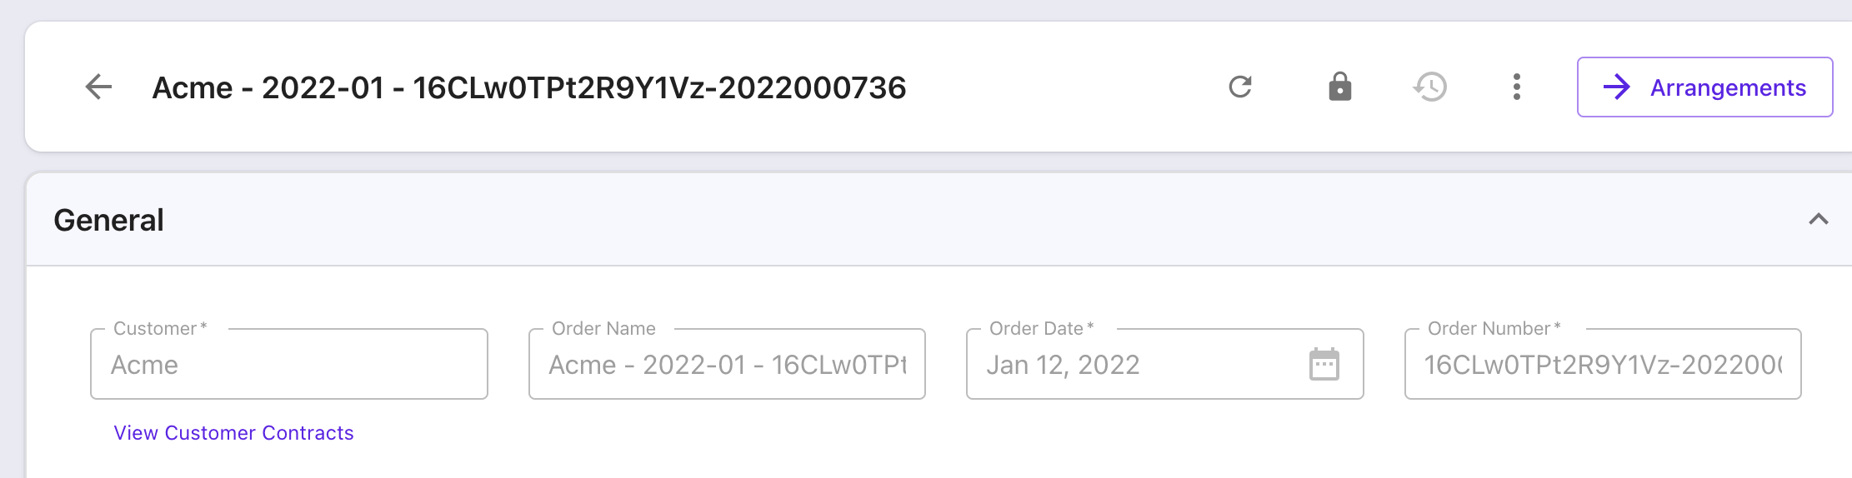The width and height of the screenshot is (1852, 478).
Task: Open the calendar icon in Order Date
Action: 1324,364
